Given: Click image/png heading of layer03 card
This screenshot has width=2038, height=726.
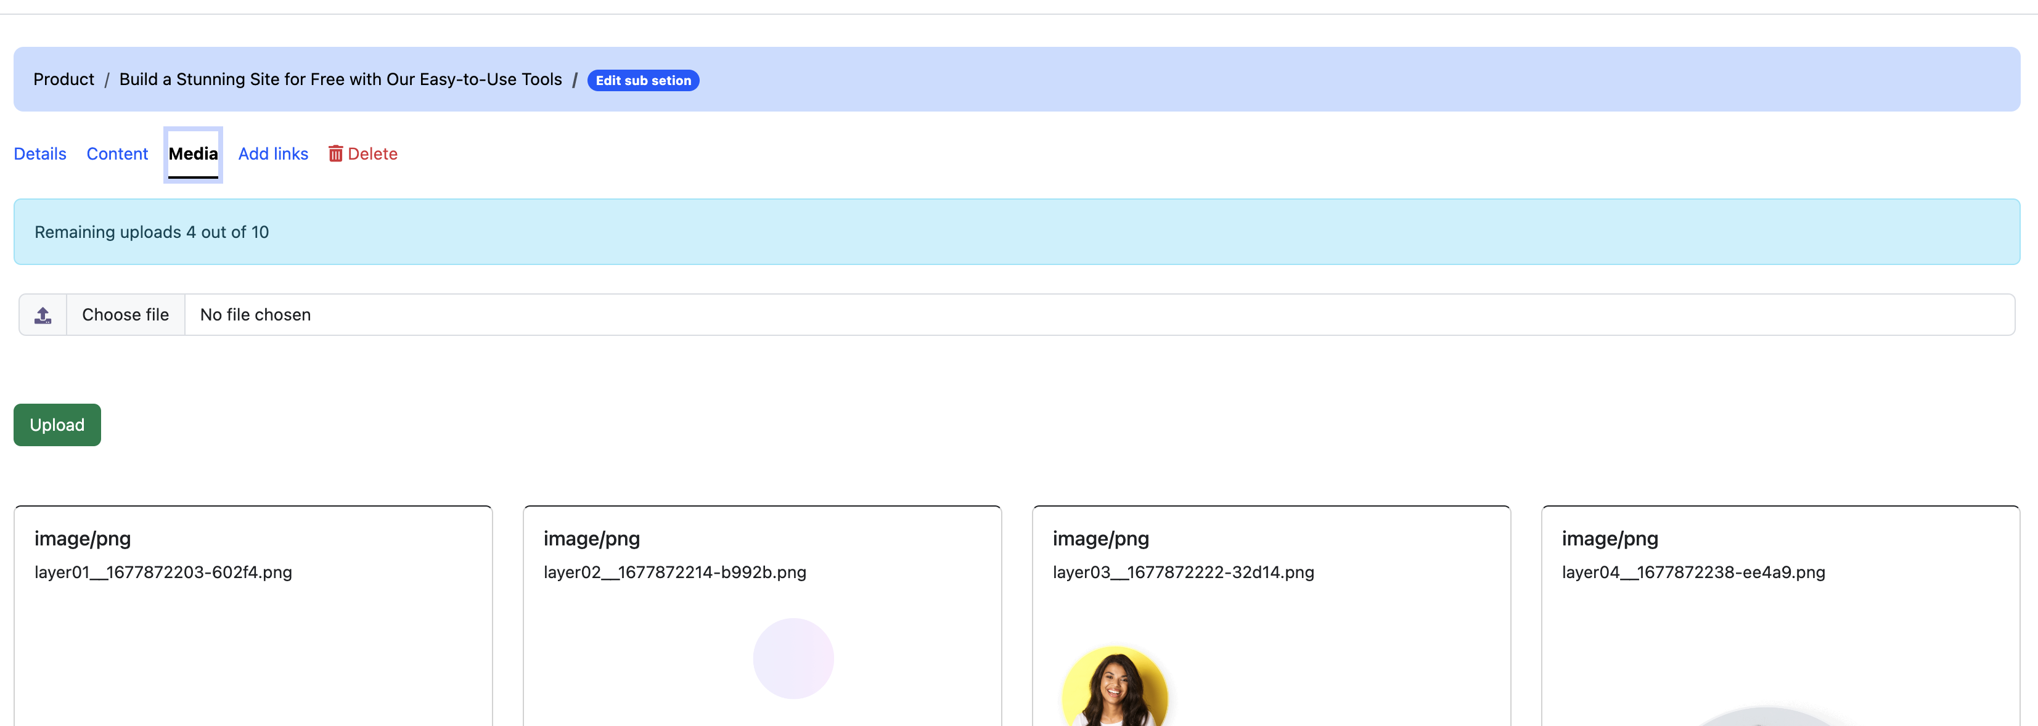Looking at the screenshot, I should tap(1100, 539).
